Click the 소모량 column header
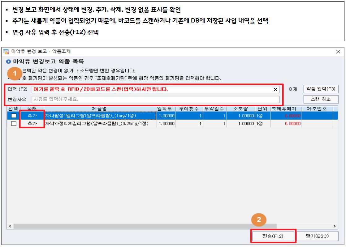 [x=240, y=109]
